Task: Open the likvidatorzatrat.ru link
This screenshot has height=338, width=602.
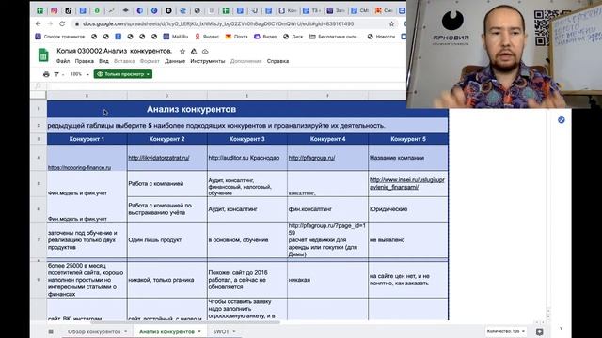Action: coord(159,158)
